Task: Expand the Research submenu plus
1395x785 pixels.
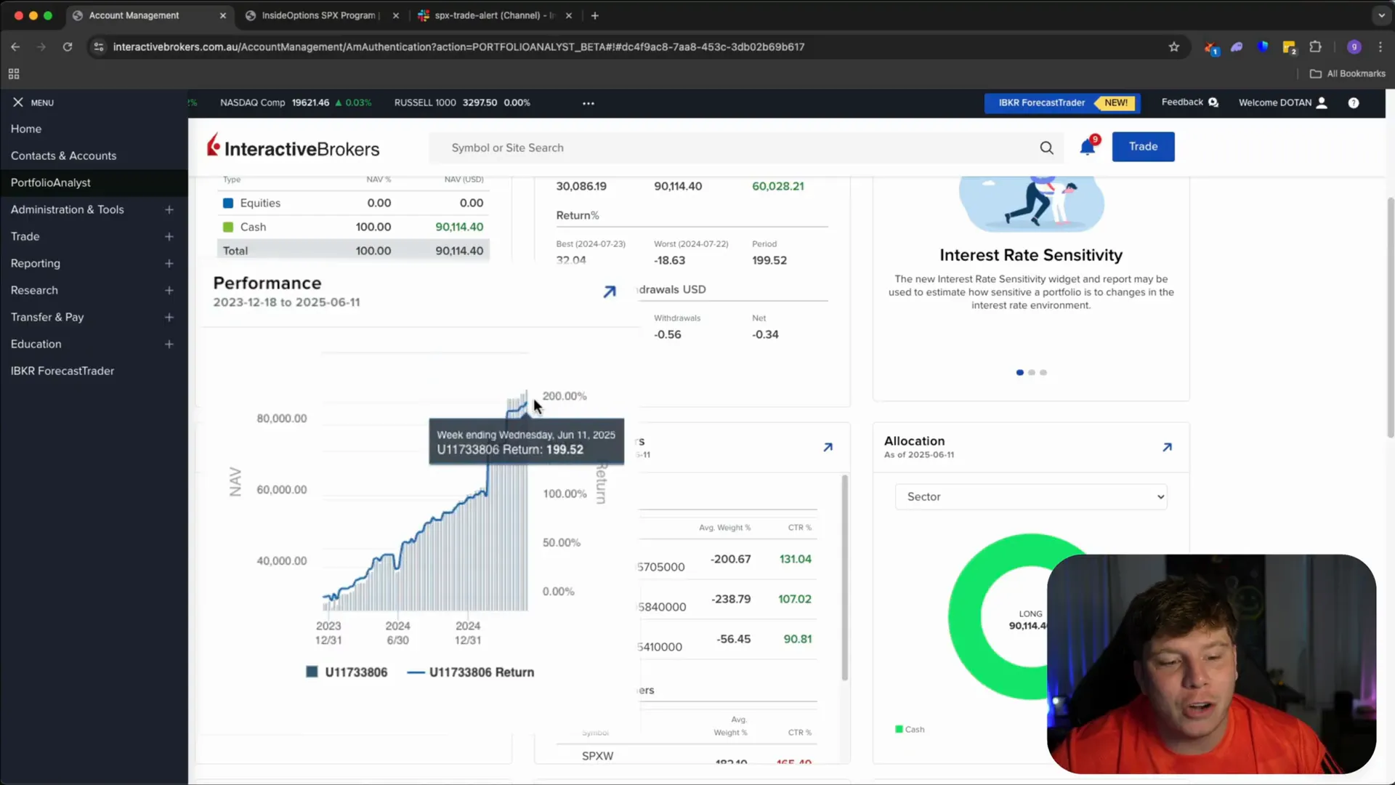Action: pyautogui.click(x=169, y=291)
